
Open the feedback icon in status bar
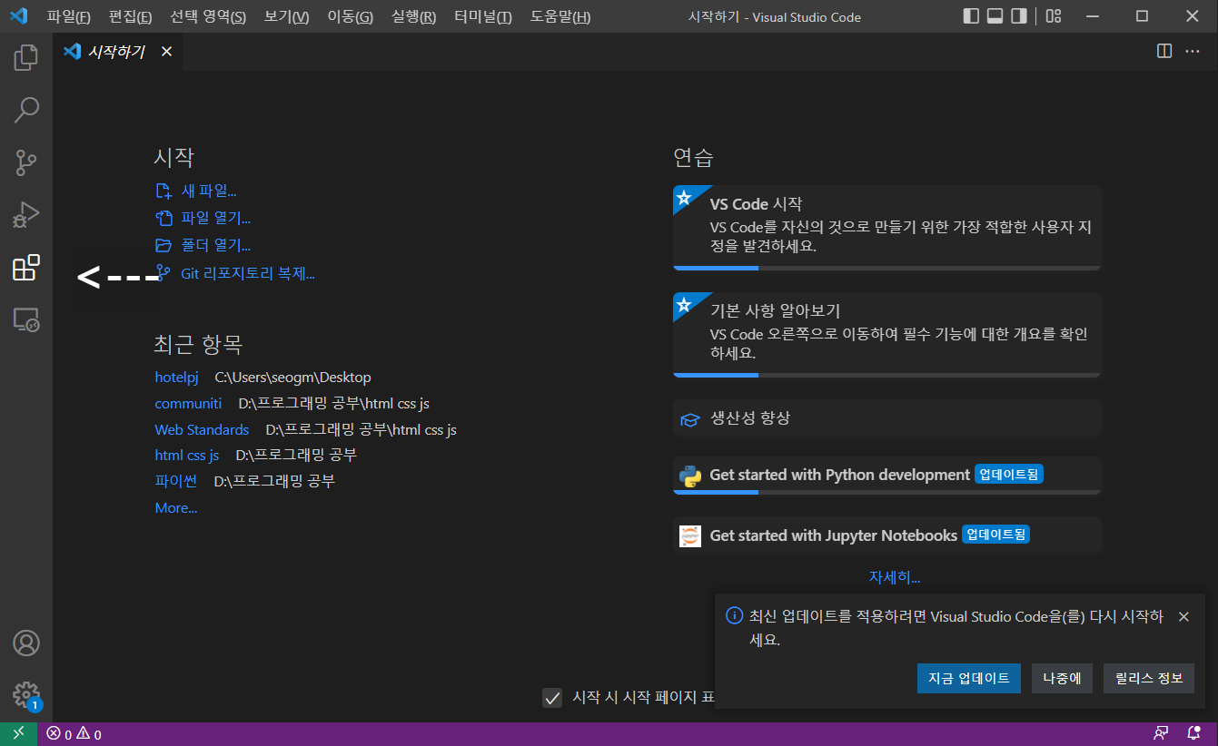pyautogui.click(x=1161, y=733)
